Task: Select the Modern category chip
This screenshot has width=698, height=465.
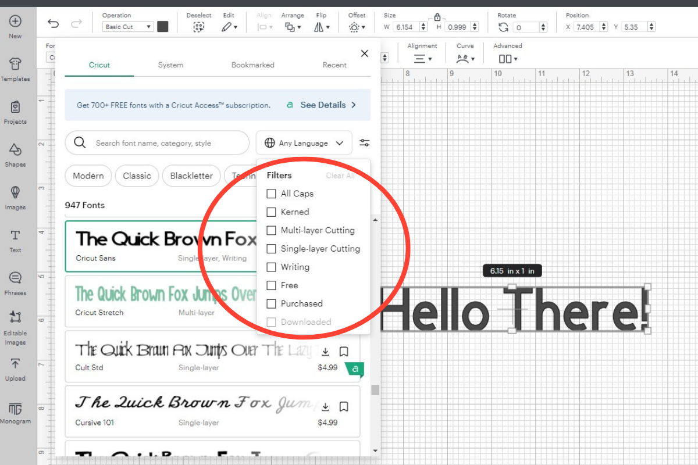Action: click(88, 176)
